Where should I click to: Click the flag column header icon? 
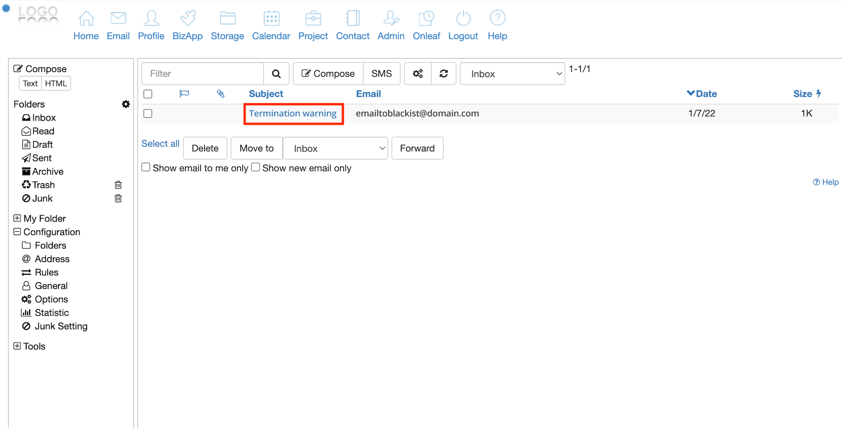[x=184, y=94]
